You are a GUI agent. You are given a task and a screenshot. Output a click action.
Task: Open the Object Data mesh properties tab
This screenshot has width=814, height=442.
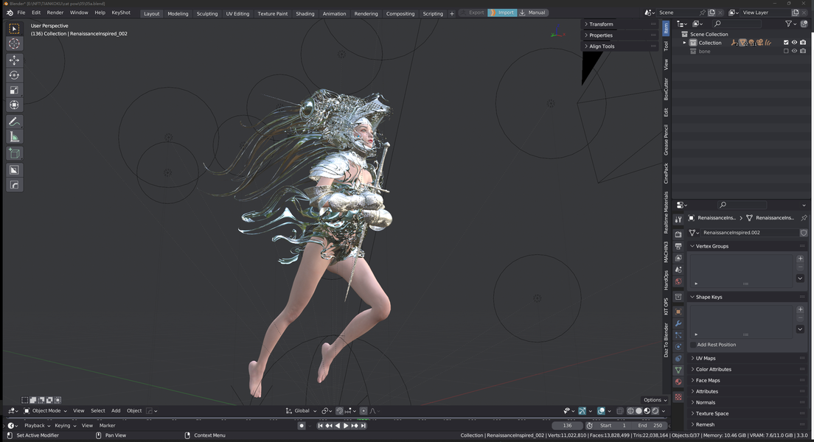678,370
